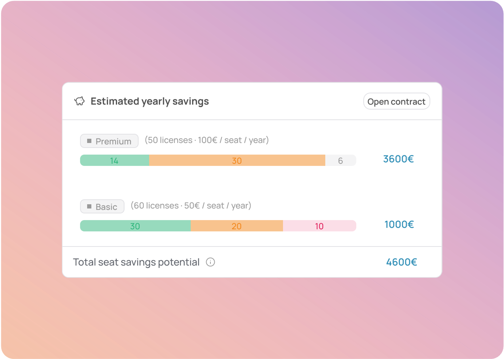Click the Premium licenses price description text

pyautogui.click(x=207, y=140)
